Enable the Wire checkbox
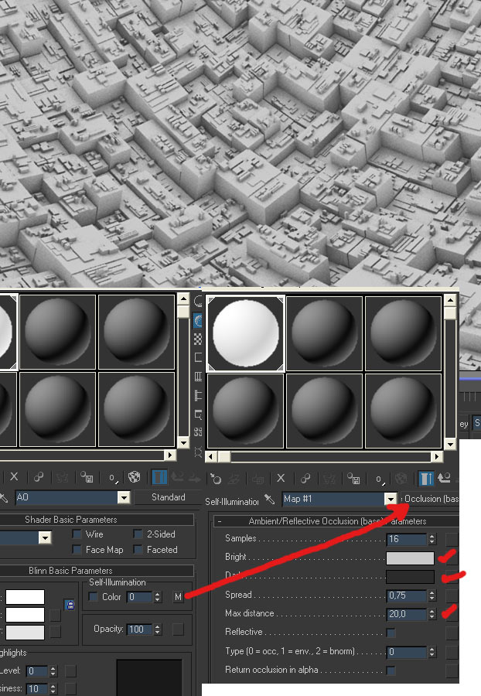 pos(77,534)
